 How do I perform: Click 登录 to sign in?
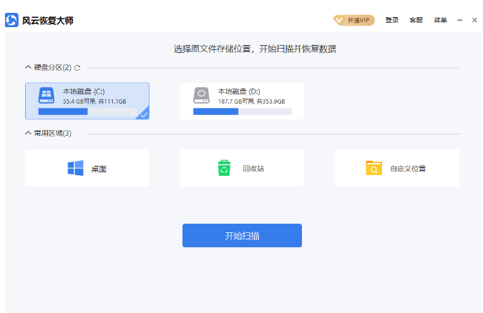(392, 20)
